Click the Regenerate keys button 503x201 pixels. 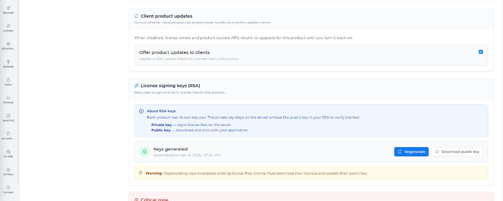[411, 151]
